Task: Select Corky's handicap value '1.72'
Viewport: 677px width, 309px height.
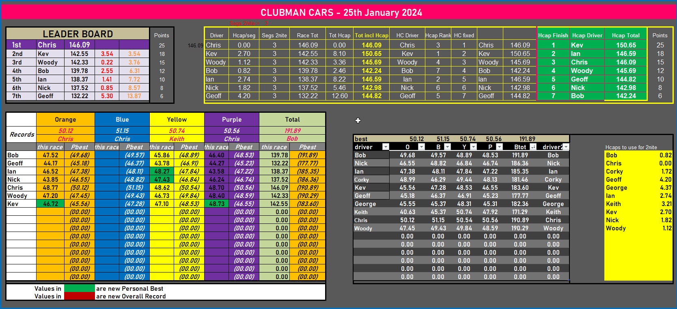Action: (x=666, y=171)
